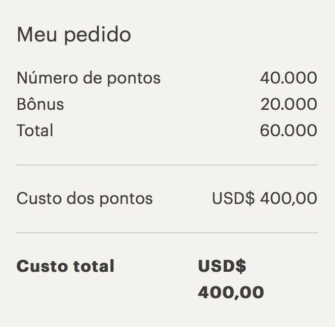Screen dimensions: 335x327
Task: Click the 'USD$ 400,00' points cost value
Action: 265,198
